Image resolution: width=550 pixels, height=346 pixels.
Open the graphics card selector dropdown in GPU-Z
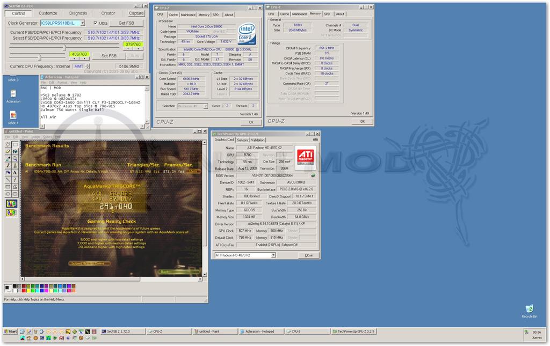273,255
